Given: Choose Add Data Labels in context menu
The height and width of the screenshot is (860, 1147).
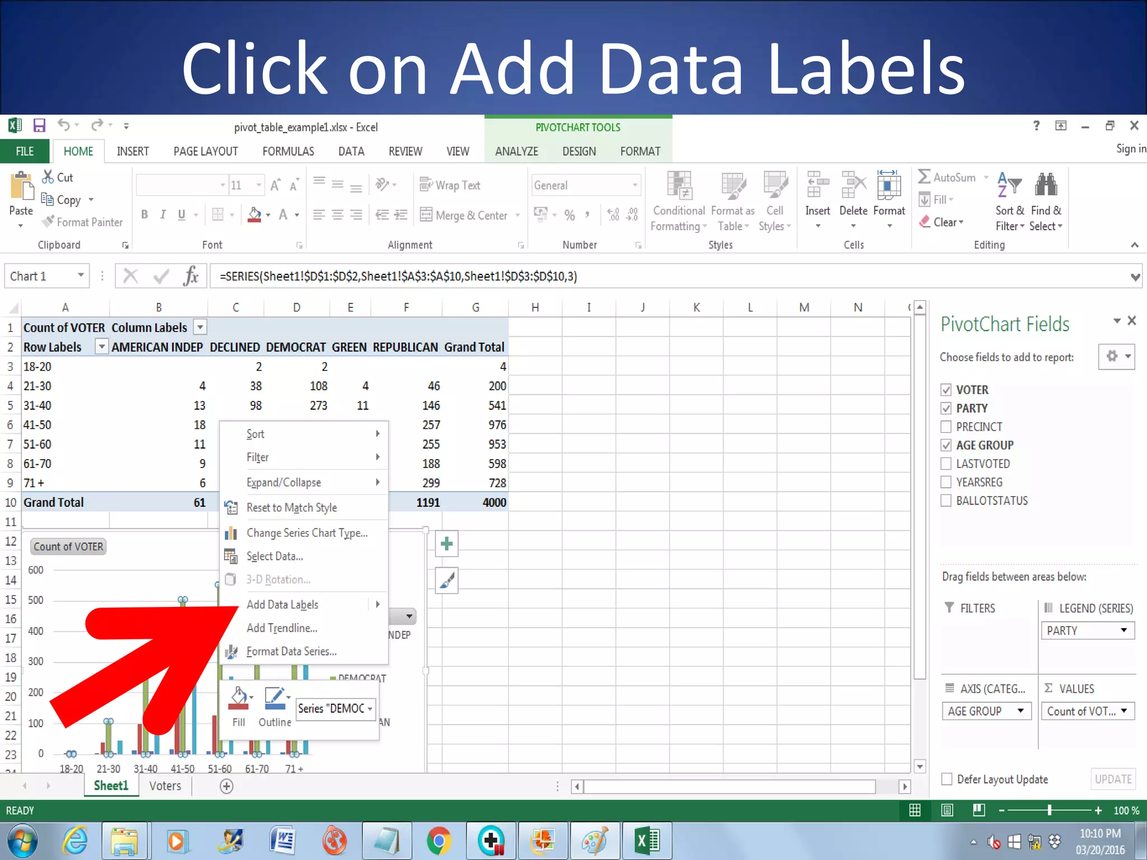Looking at the screenshot, I should click(x=304, y=604).
